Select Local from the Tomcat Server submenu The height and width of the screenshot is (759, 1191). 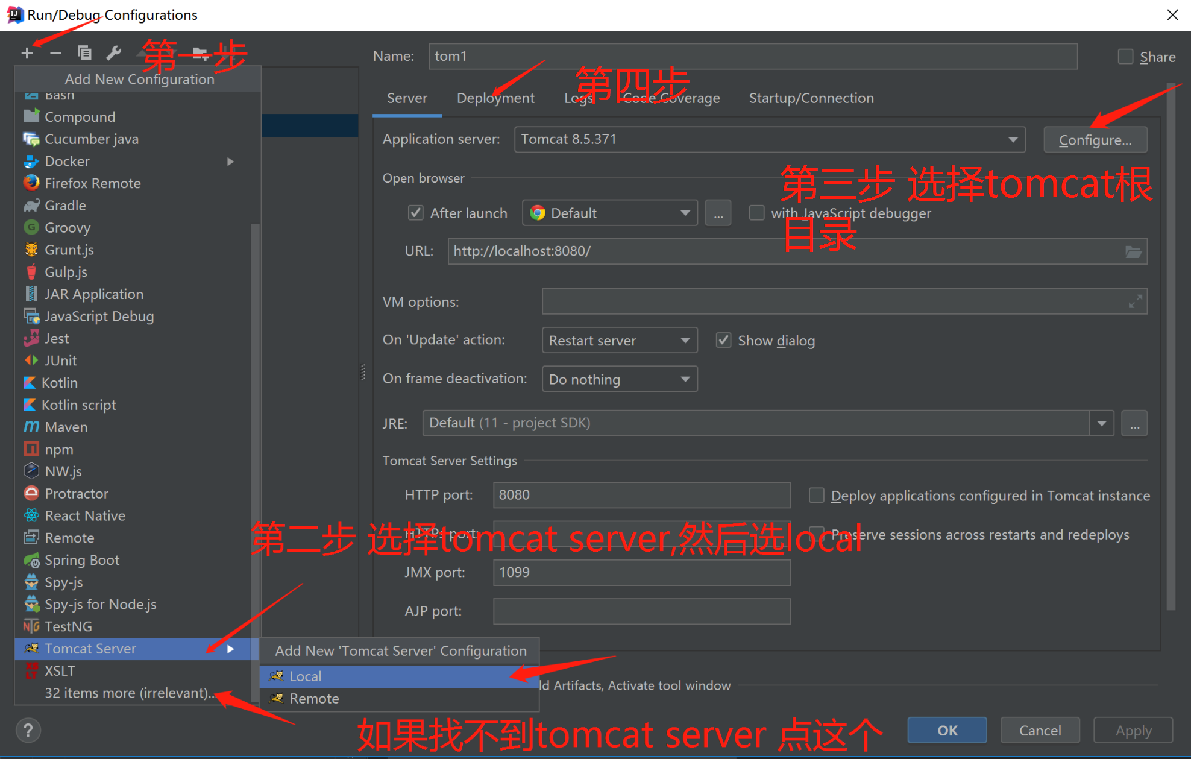(x=305, y=676)
